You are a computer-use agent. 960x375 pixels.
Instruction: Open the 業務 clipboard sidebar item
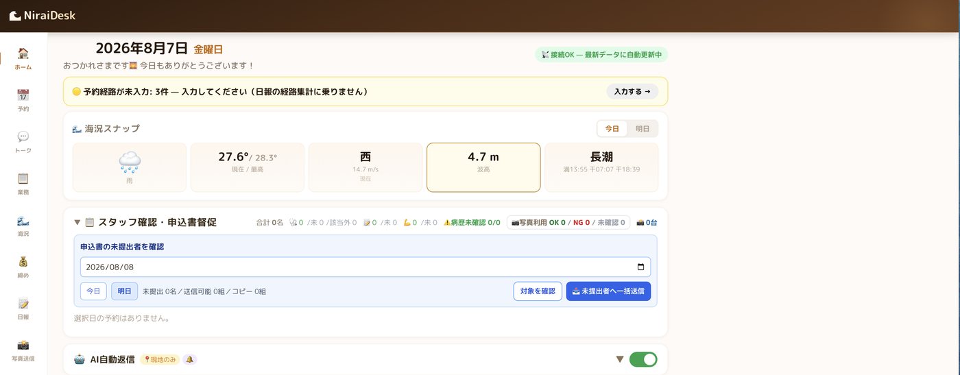click(23, 184)
